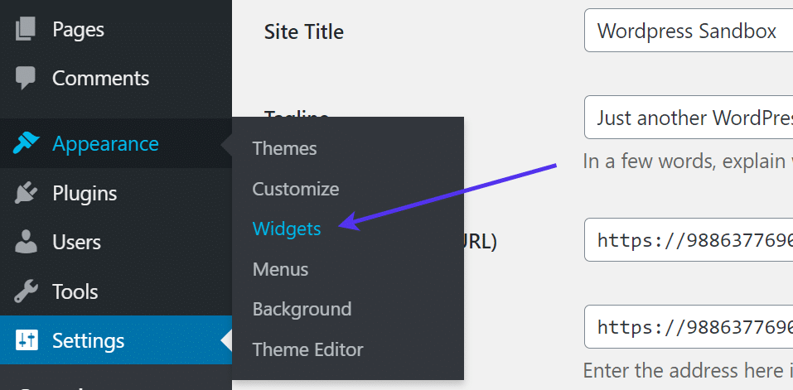
Task: Click the Site Title text field
Action: click(x=688, y=31)
